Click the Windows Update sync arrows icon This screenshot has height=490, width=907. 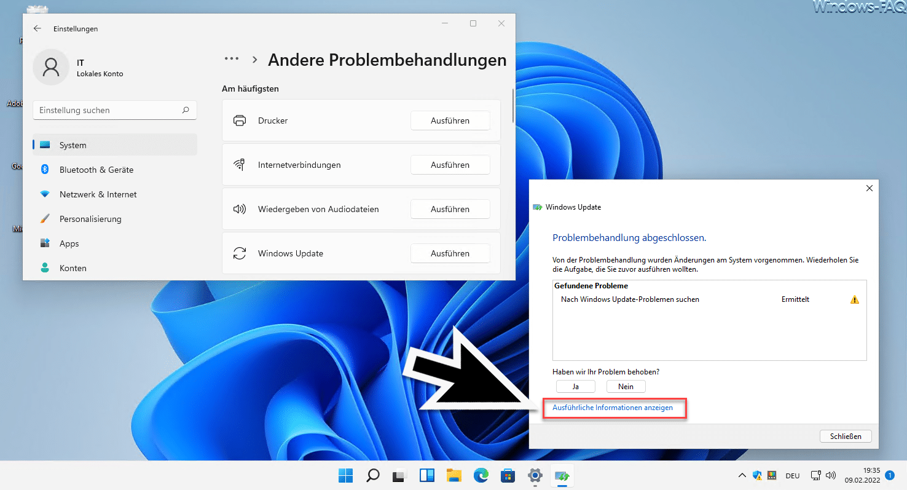point(240,253)
